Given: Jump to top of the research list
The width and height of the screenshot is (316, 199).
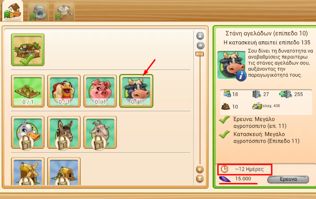Looking at the screenshot, I should [200, 36].
